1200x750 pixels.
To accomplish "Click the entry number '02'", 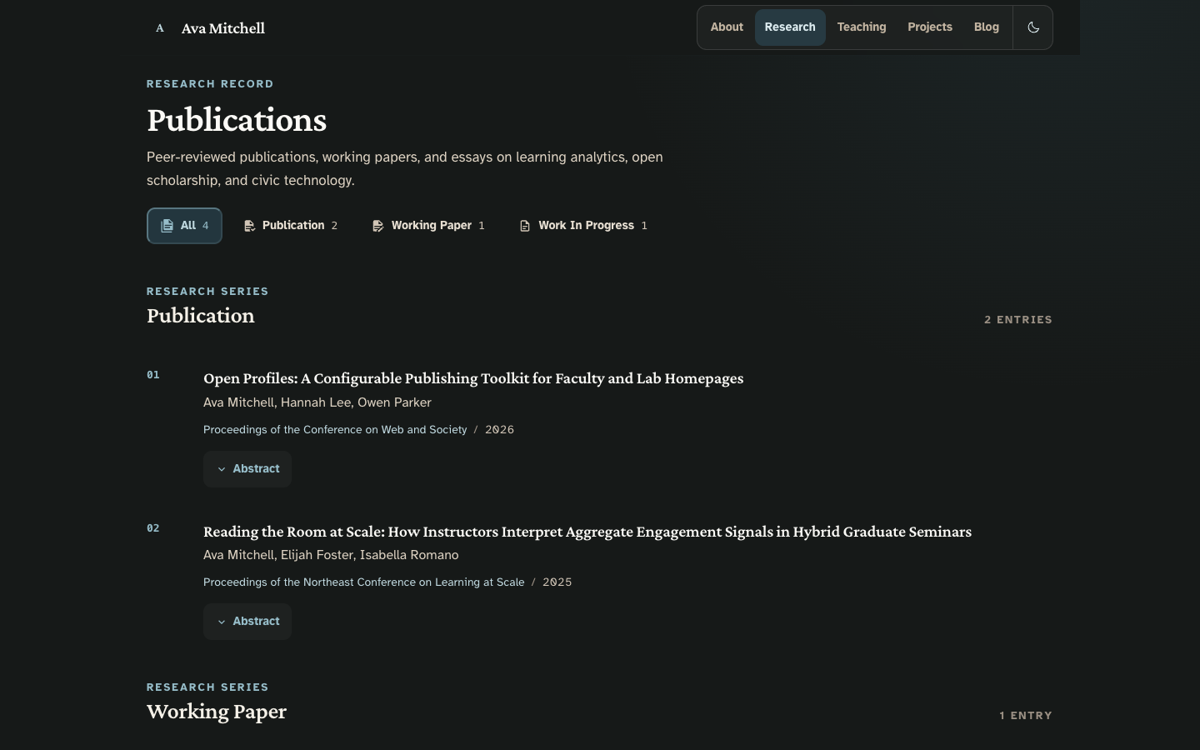I will pos(153,528).
